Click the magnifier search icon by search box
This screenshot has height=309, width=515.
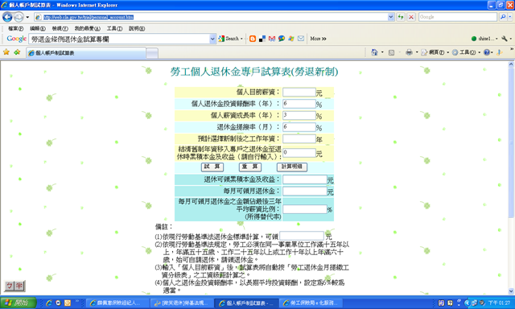point(502,17)
